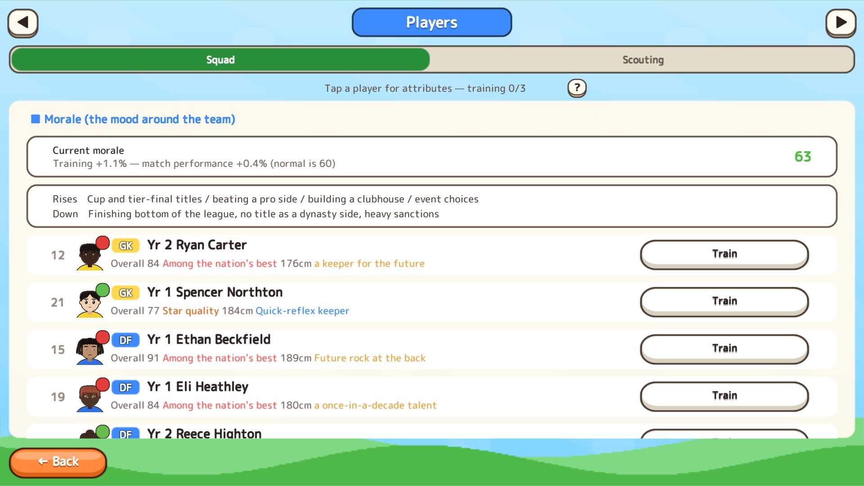Viewport: 864px width, 486px height.
Task: Click the Morale section heading
Action: (139, 119)
